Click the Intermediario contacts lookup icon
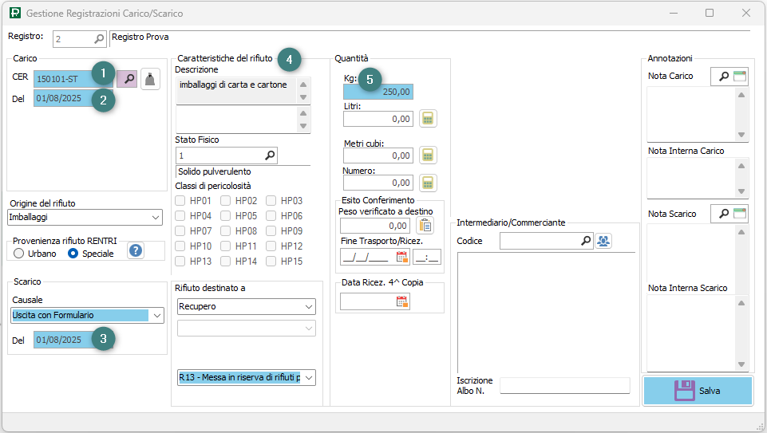The width and height of the screenshot is (767, 433). [x=603, y=241]
